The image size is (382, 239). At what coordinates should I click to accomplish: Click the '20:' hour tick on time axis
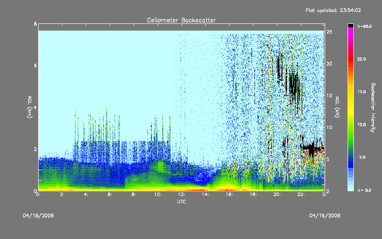(277, 195)
